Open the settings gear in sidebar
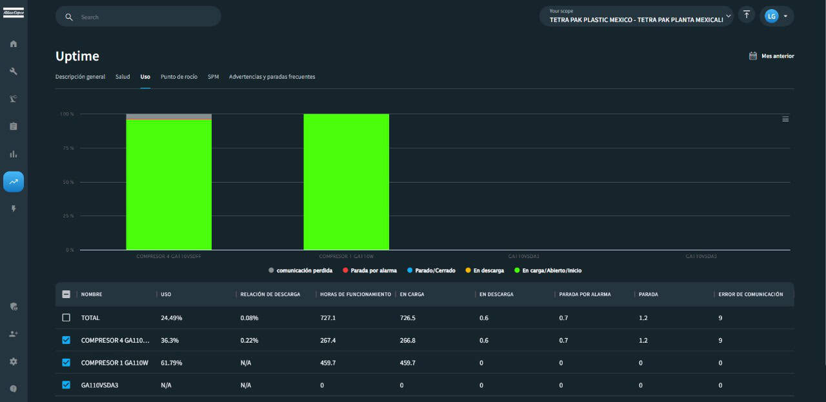 pos(14,361)
